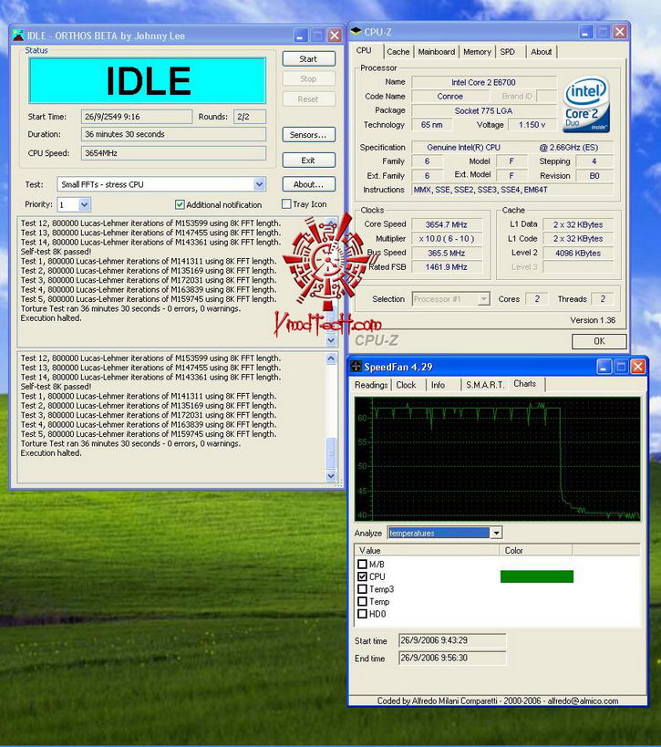The height and width of the screenshot is (747, 661).
Task: Minimize the CPU-Z window
Action: pos(585,32)
